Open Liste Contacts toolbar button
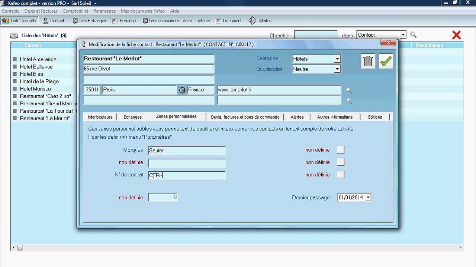476x267 pixels. [x=19, y=21]
